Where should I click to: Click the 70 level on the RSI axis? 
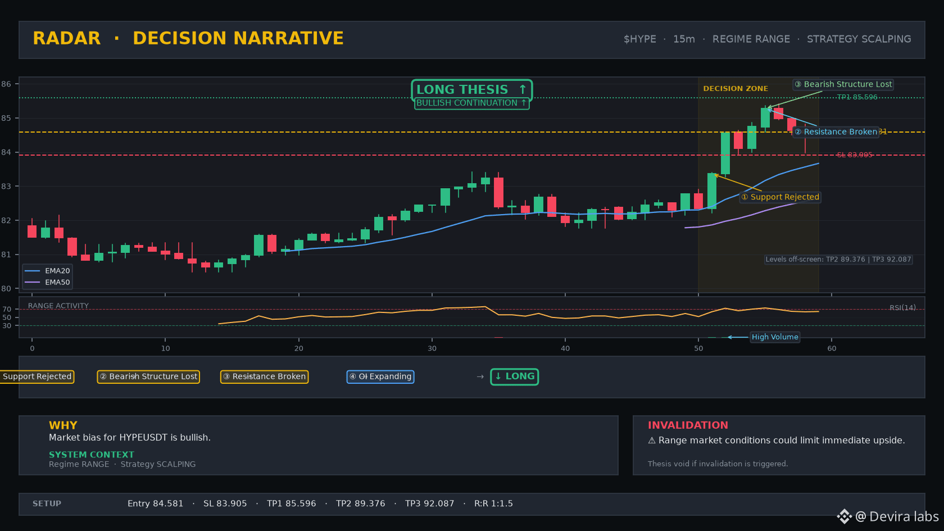pos(7,310)
